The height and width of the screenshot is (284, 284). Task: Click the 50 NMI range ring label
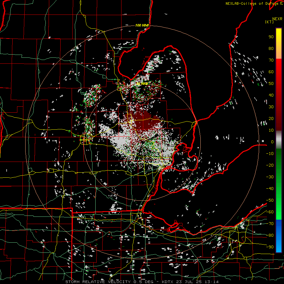(142, 84)
